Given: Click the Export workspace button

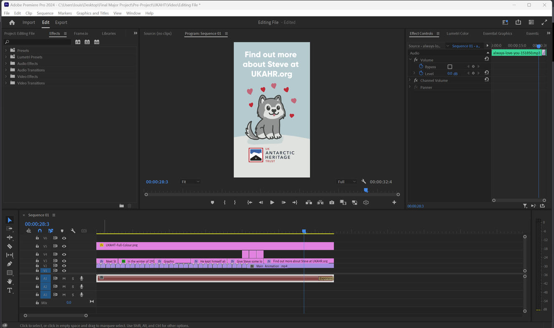Looking at the screenshot, I should tap(61, 23).
